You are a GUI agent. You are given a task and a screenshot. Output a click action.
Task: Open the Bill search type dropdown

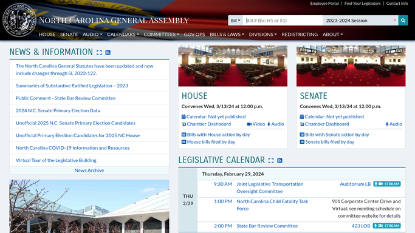point(235,21)
